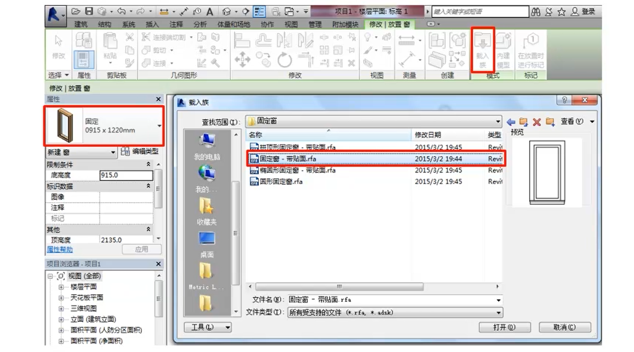Collapse the 限制条件 properties section

point(148,164)
